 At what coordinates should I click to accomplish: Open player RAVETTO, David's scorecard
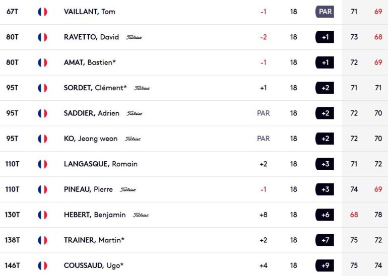click(x=91, y=37)
